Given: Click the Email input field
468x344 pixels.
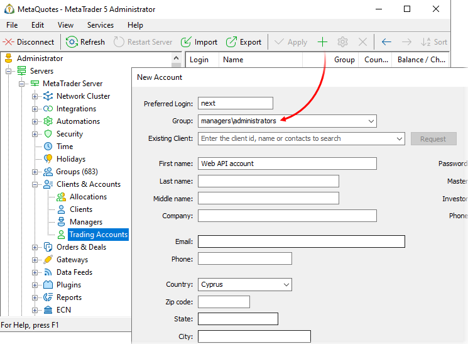Looking at the screenshot, I should pyautogui.click(x=302, y=241).
